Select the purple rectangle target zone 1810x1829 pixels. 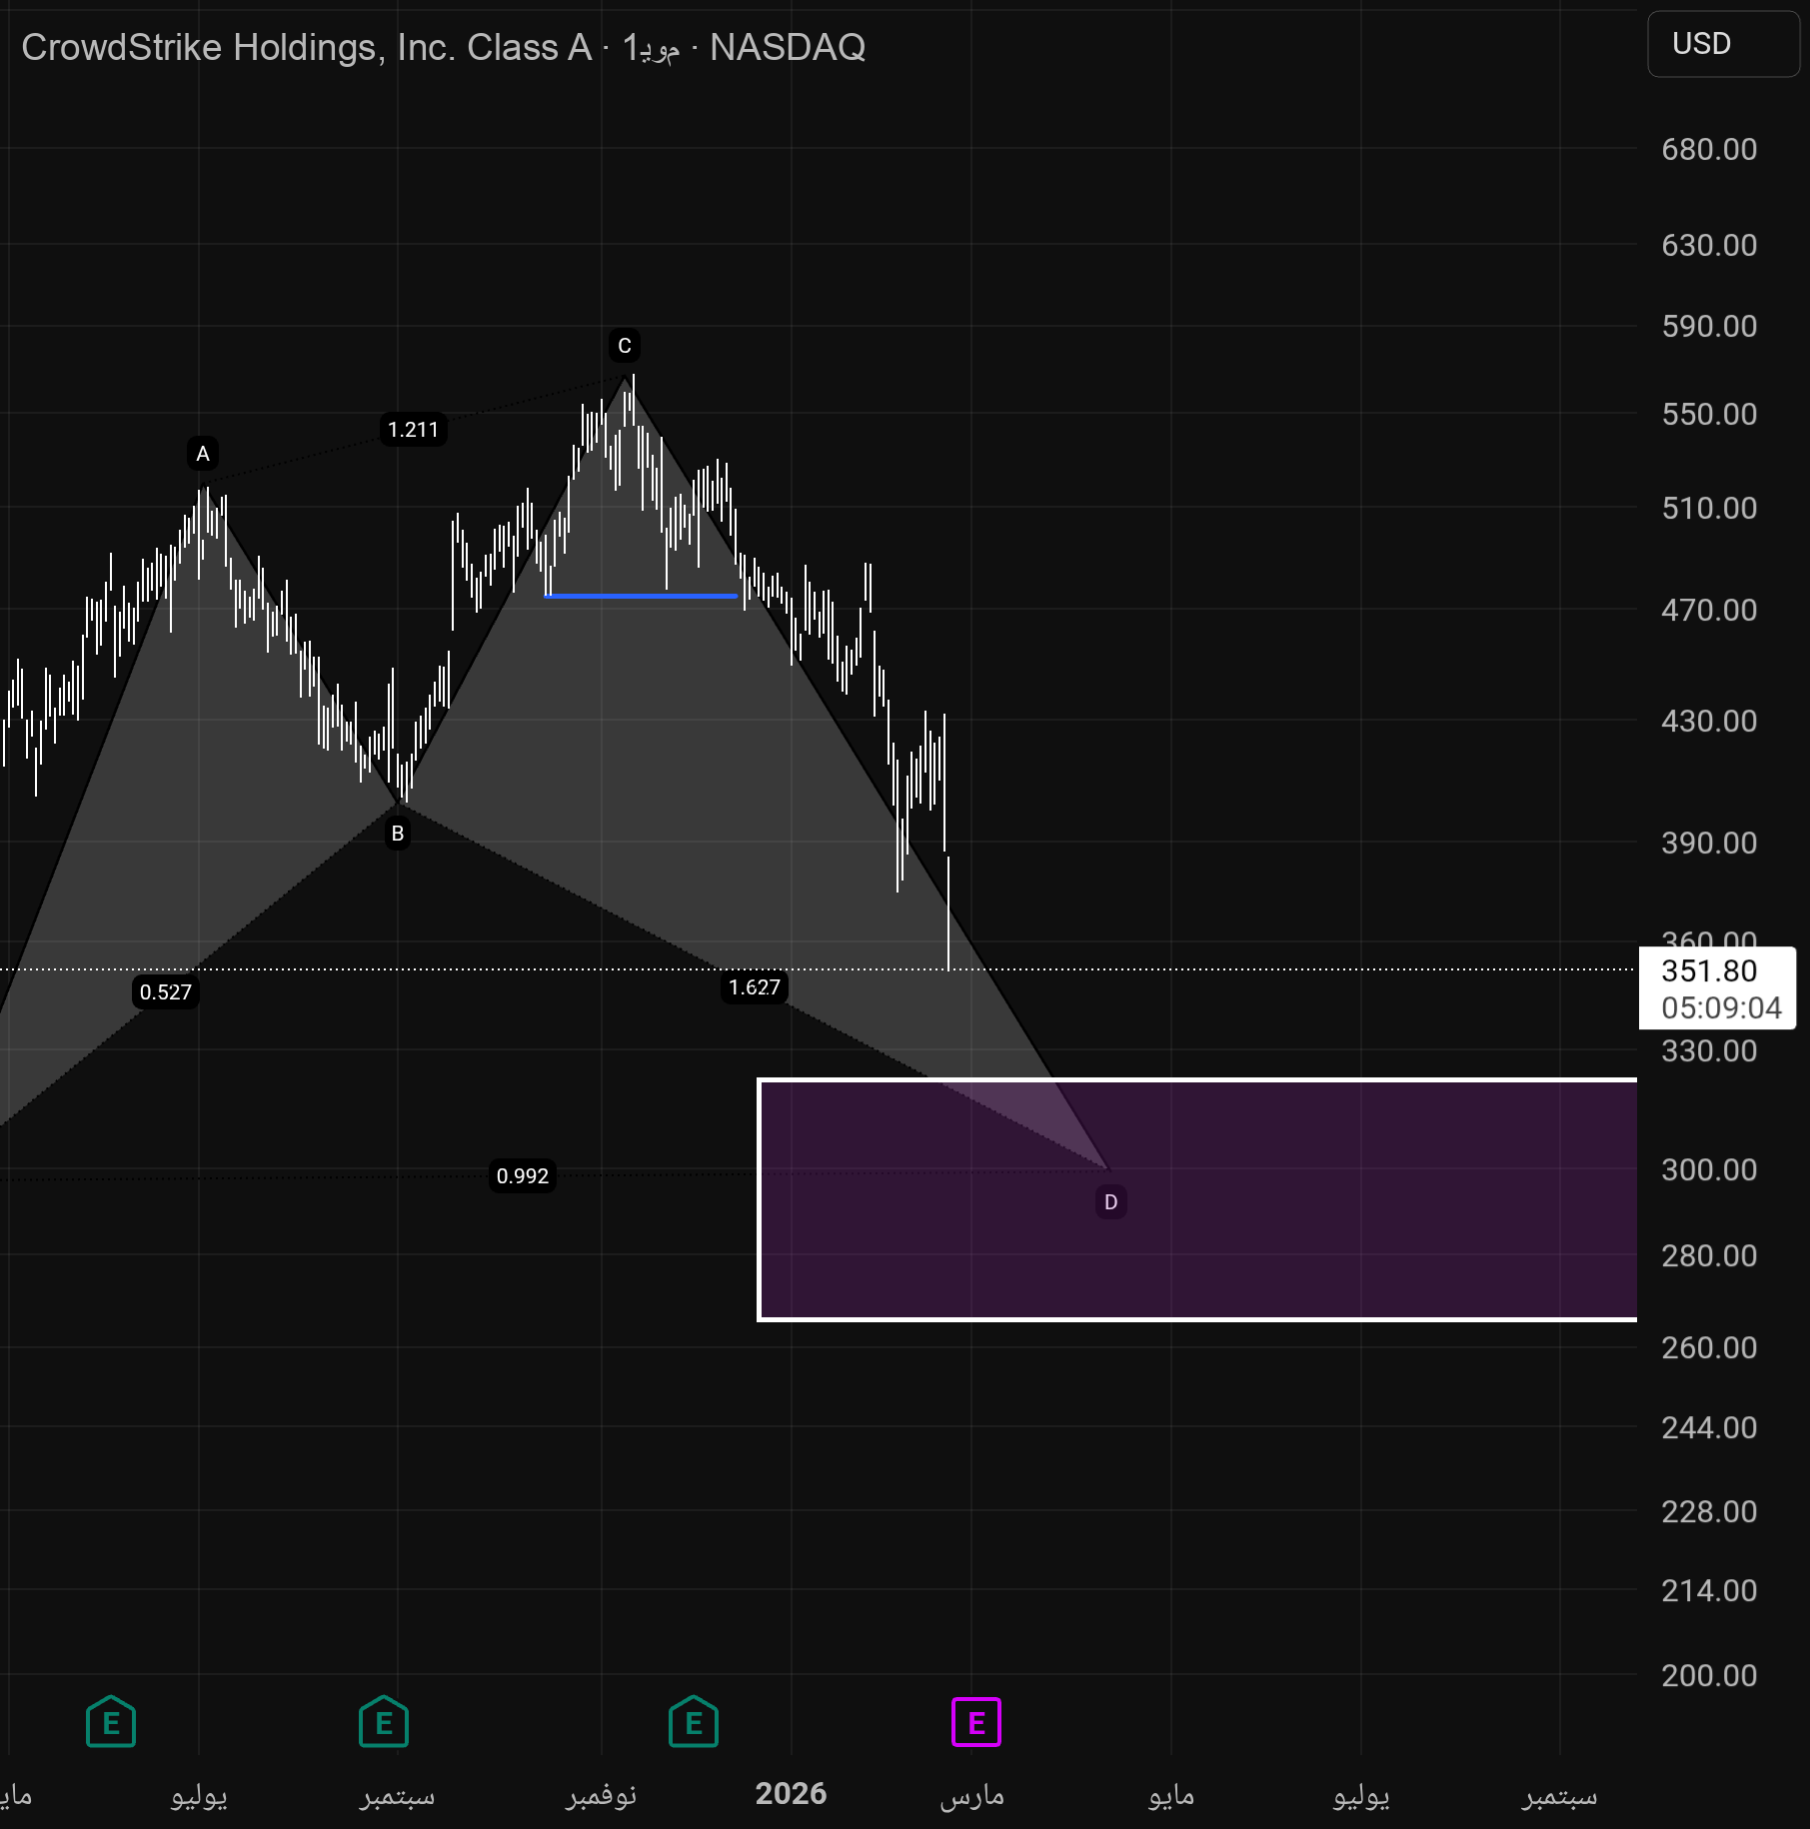pyautogui.click(x=1299, y=1249)
